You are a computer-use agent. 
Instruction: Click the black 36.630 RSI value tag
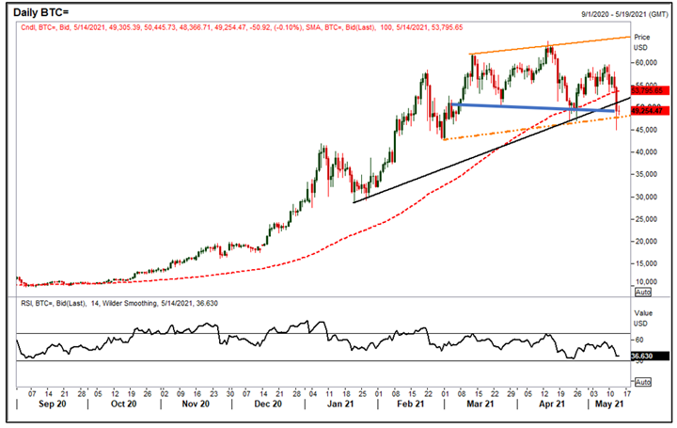(650, 357)
